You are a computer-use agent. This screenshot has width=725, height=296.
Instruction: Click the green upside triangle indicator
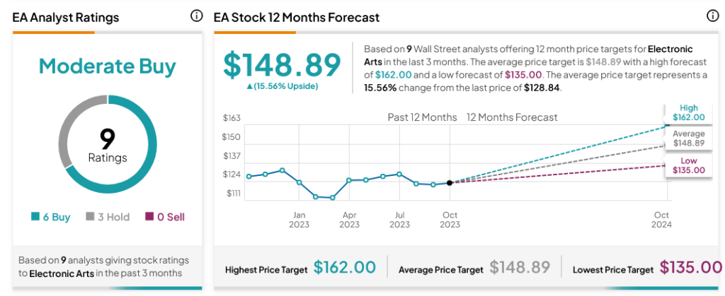click(x=251, y=86)
